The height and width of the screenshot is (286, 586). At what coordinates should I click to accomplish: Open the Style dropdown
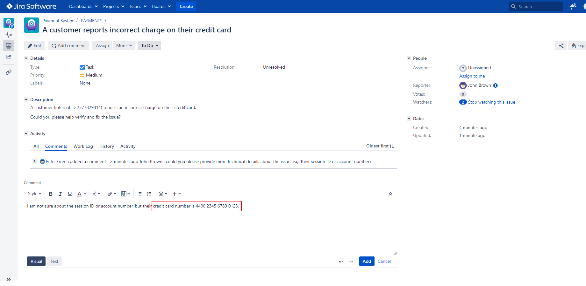click(x=34, y=194)
